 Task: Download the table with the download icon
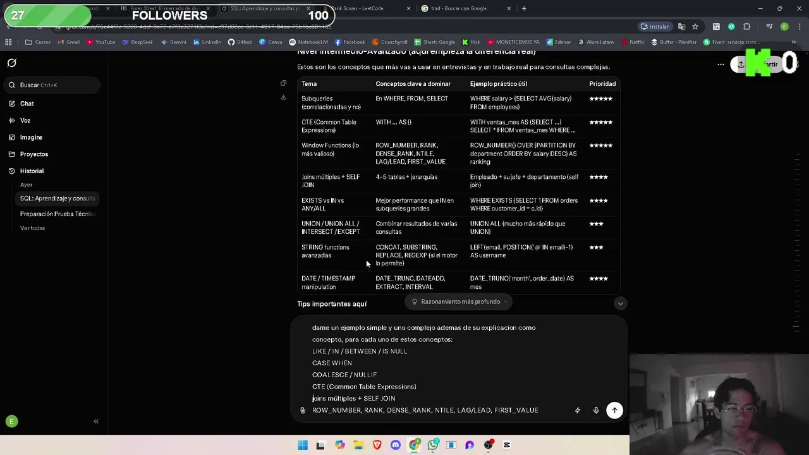[x=283, y=97]
